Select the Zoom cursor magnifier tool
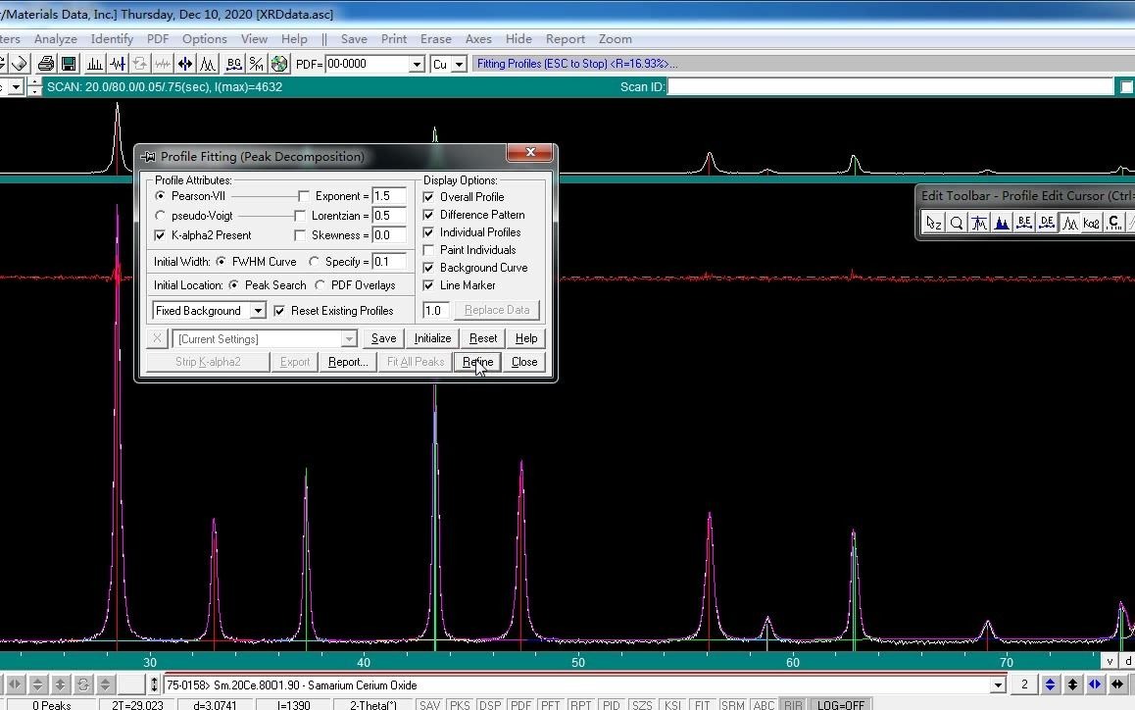The height and width of the screenshot is (710, 1135). [957, 224]
